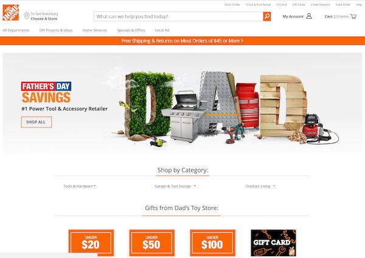Open the Specials & Offers menu
Screen dimensions: 365x258
point(131,30)
